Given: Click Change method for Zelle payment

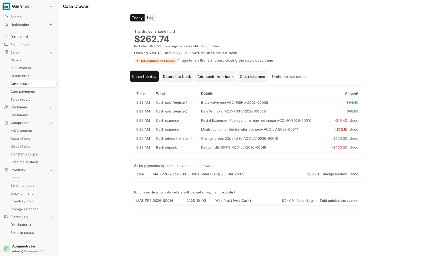Looking at the screenshot, I should [334, 174].
